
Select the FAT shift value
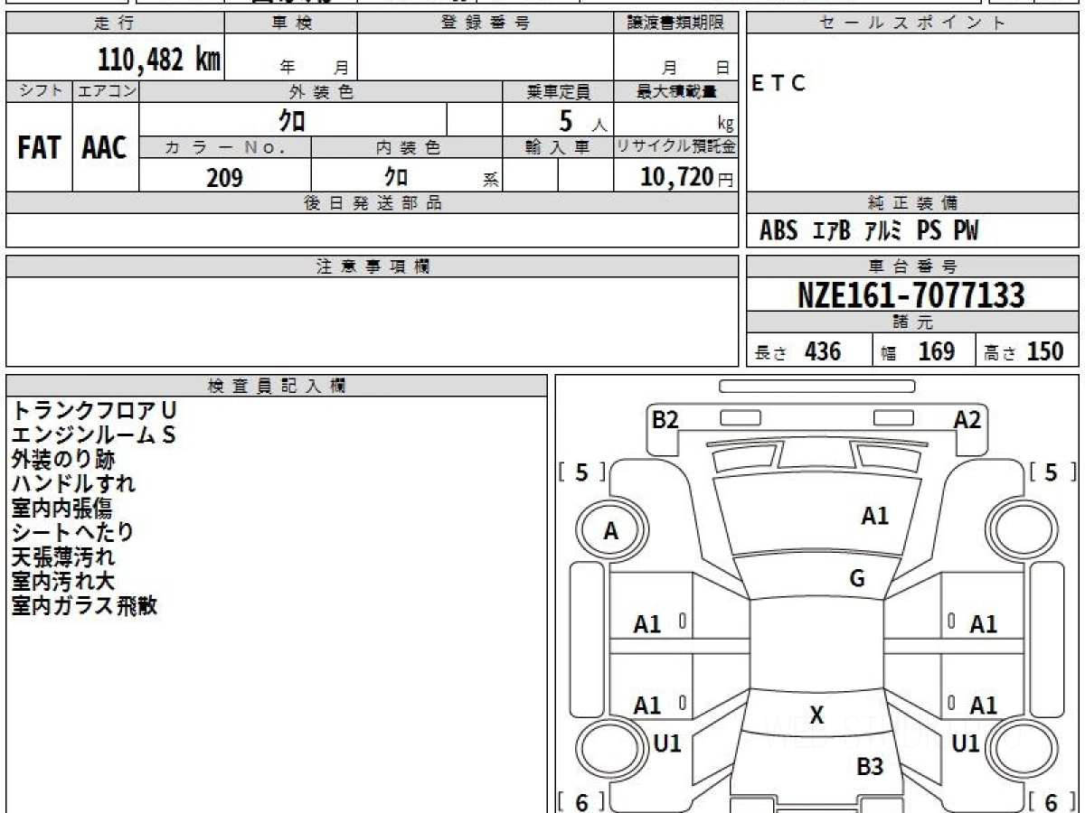39,148
